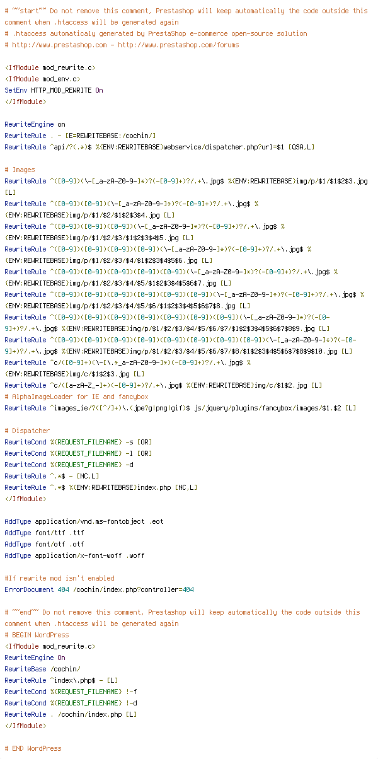378x759 pixels.
Task: Click the "# Images" comment line
Action: (x=20, y=170)
